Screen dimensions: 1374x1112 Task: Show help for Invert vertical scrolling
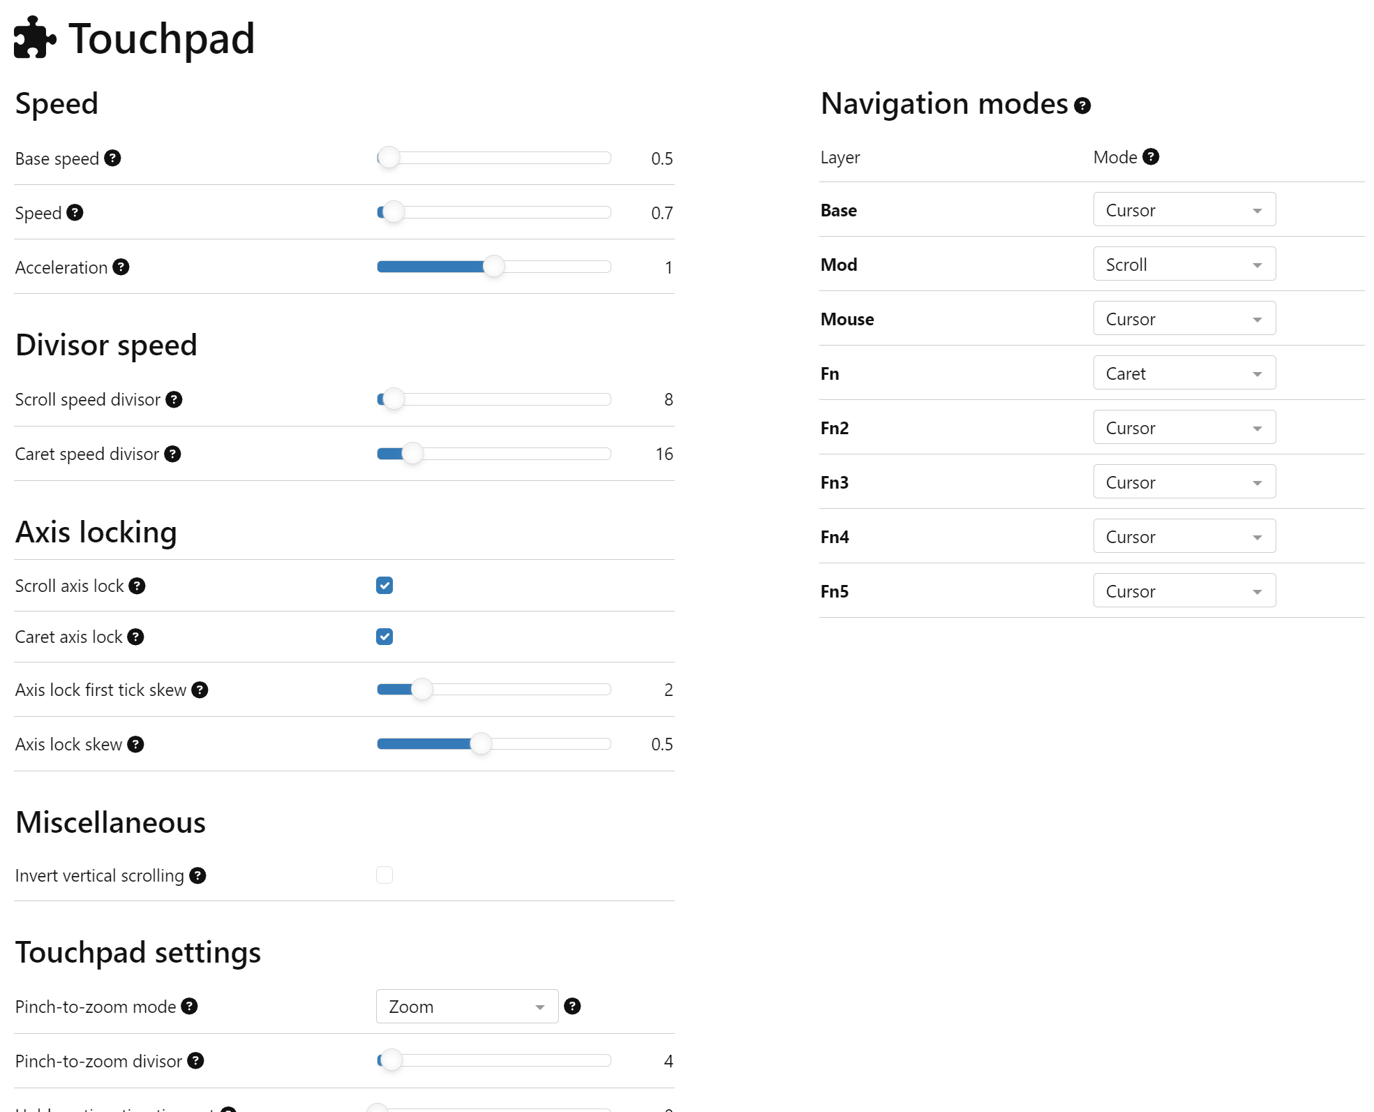tap(197, 875)
